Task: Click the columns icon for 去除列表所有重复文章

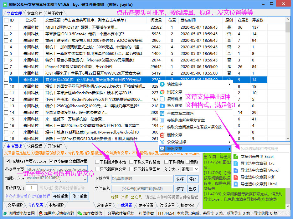Action: 162,120
